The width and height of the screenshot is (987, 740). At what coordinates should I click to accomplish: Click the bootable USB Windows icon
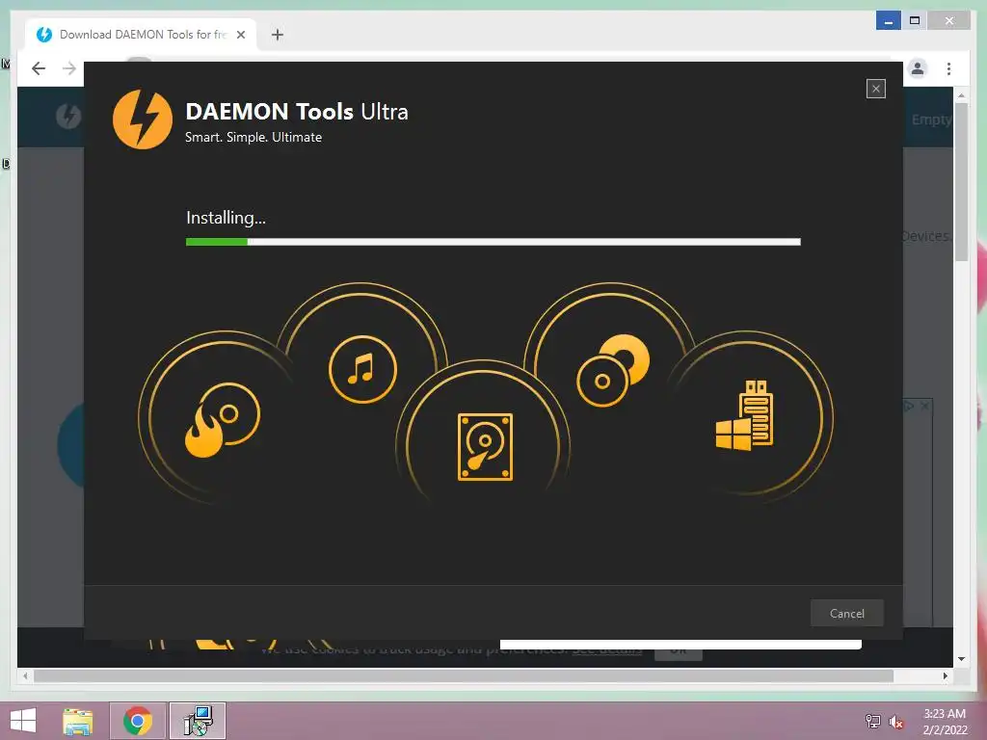(745, 415)
